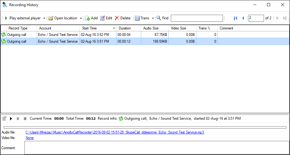Sort by Comment column header
Image resolution: width=290 pixels, height=155 pixels.
click(253, 28)
